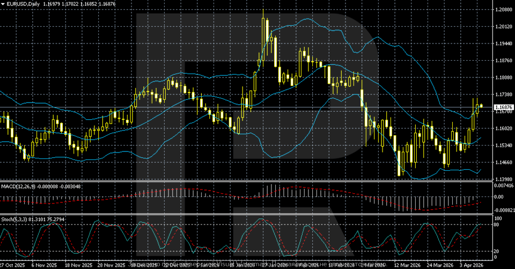
Task: Click the triangle arrow beside EURUSD,Daily
Action: point(3,4)
